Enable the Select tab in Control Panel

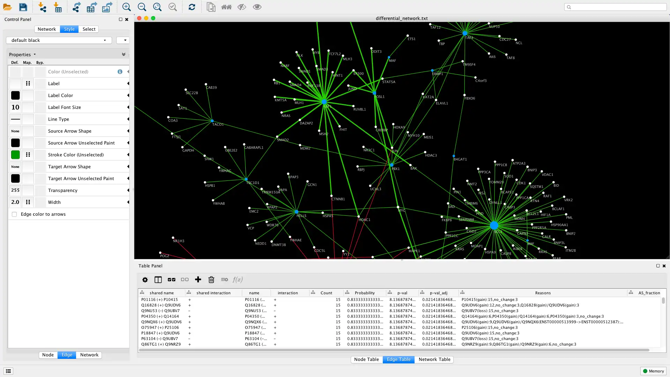89,29
